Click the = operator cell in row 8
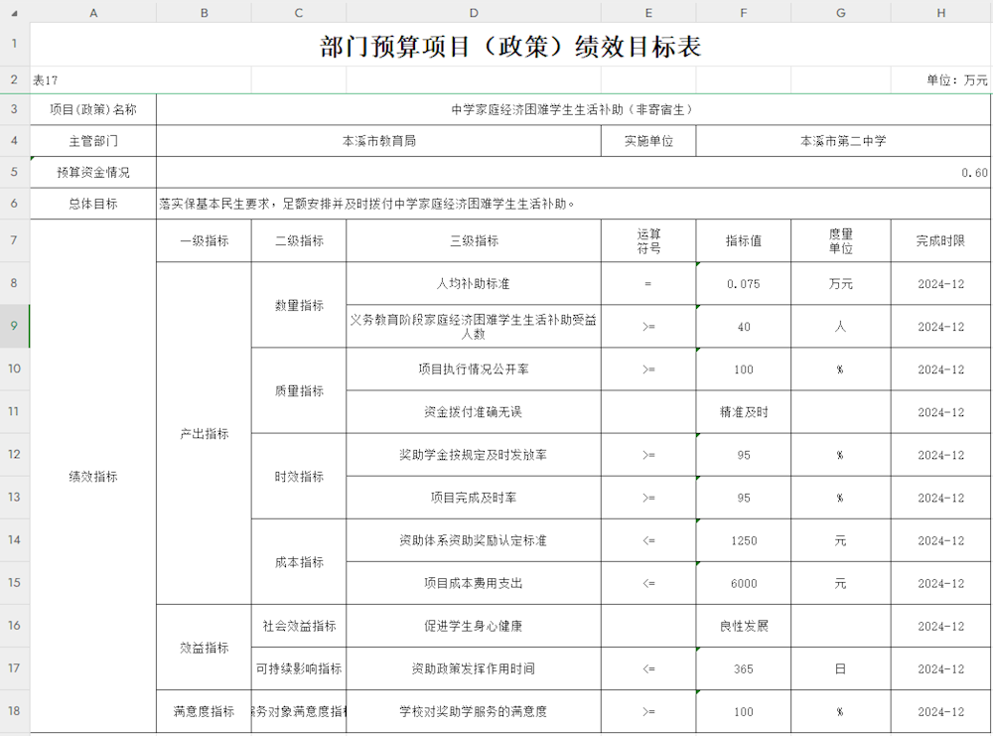This screenshot has width=993, height=736. [x=648, y=284]
